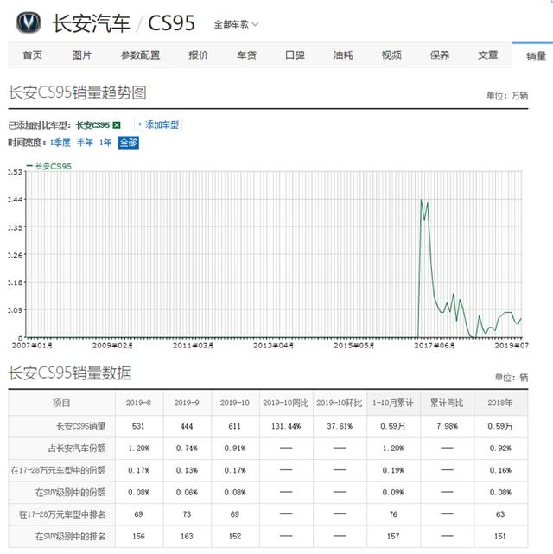Open the 参数配置 tab

[x=140, y=55]
